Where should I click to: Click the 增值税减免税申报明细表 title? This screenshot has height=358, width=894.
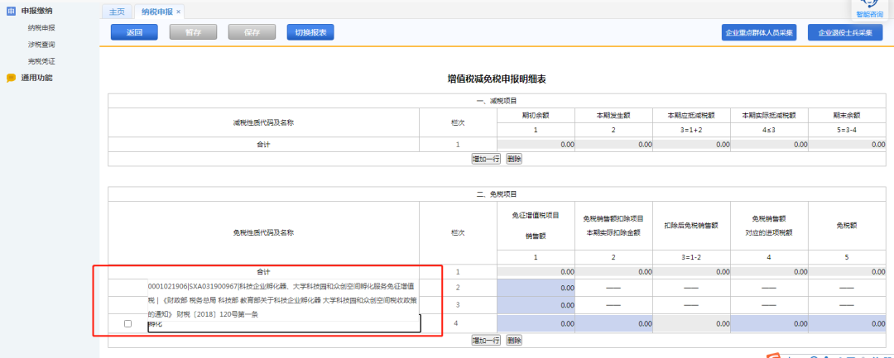[497, 79]
